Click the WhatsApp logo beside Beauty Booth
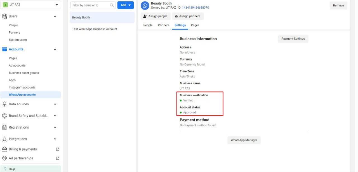Image resolution: width=358 pixels, height=172 pixels. (x=145, y=6)
